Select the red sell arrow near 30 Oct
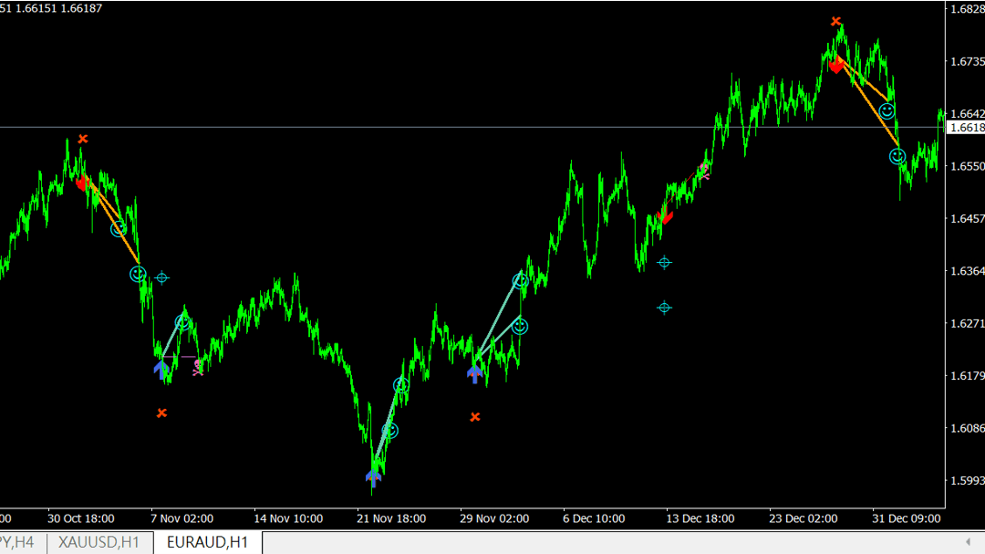 pyautogui.click(x=82, y=183)
